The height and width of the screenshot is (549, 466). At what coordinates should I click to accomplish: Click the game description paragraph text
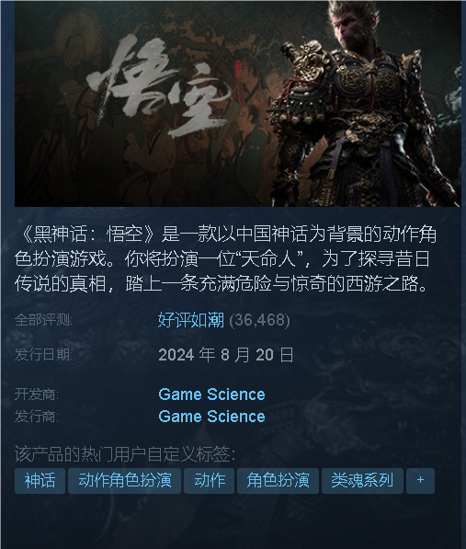(x=226, y=258)
